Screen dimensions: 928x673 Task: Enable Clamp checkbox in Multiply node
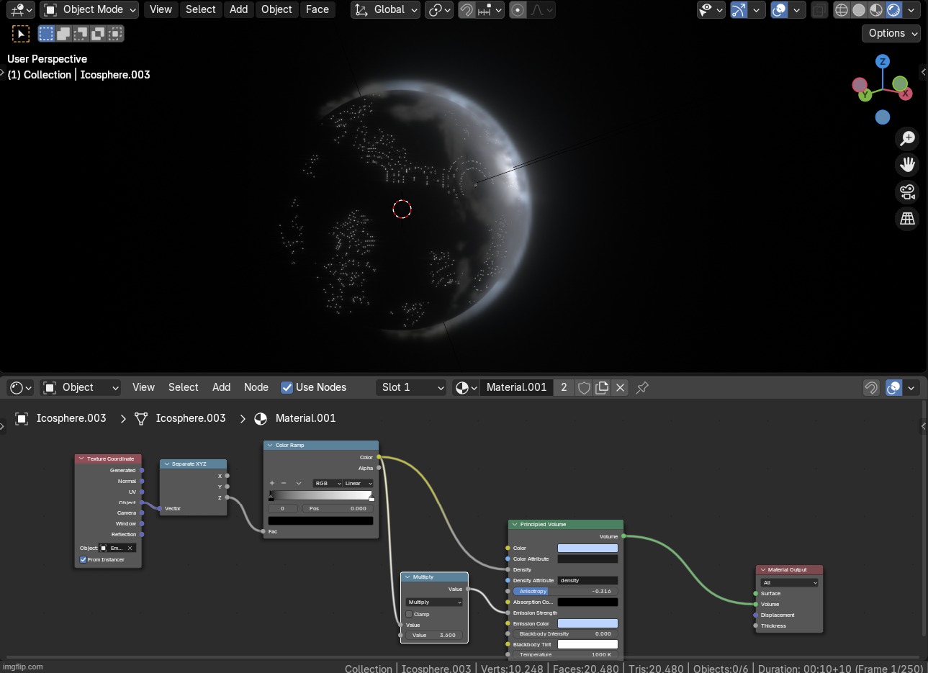click(409, 614)
